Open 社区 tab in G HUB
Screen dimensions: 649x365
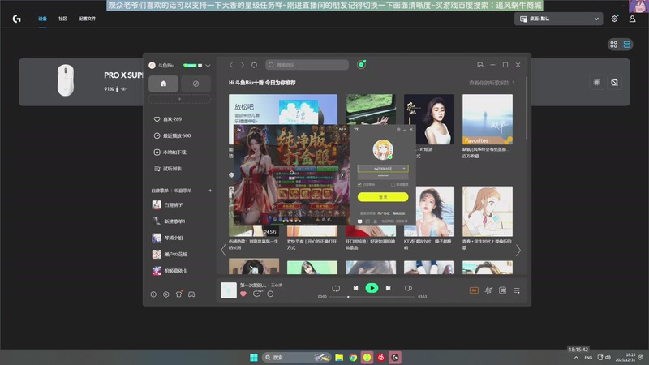(x=63, y=19)
